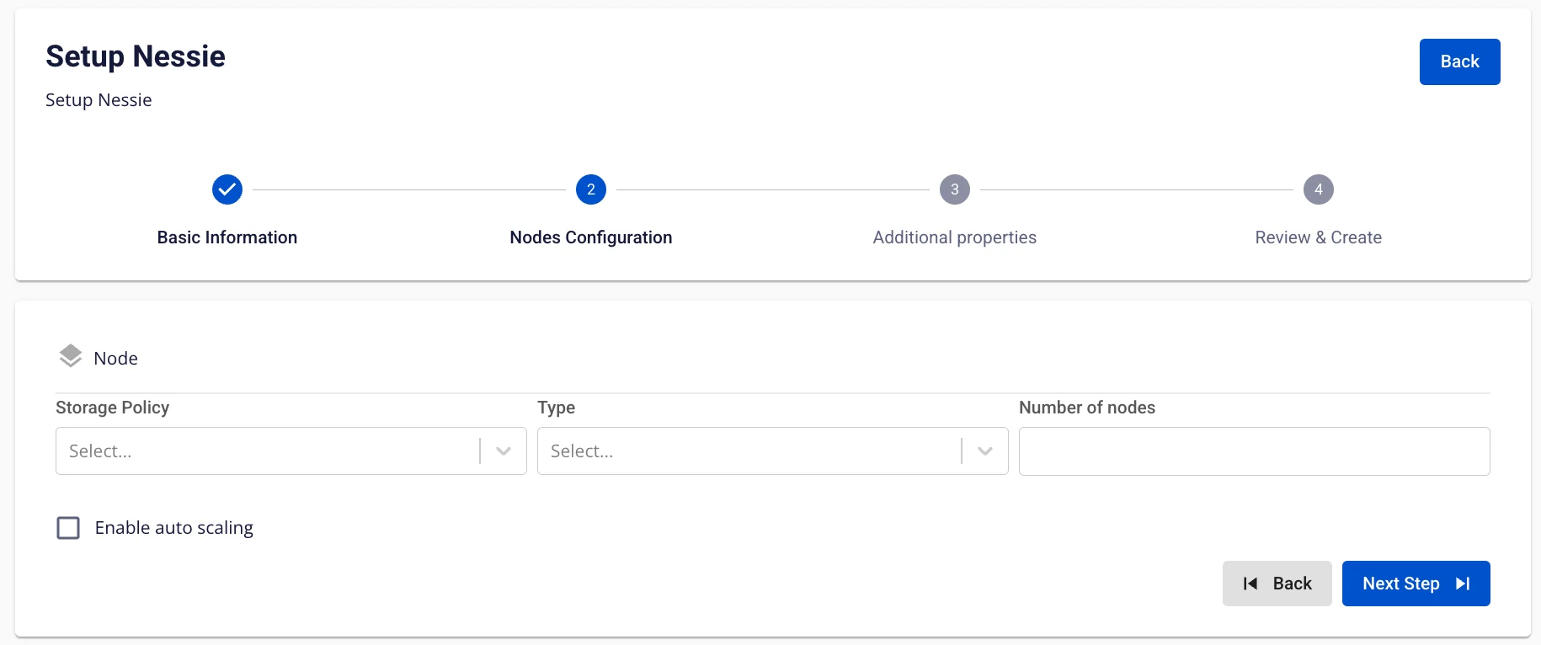The height and width of the screenshot is (645, 1541).
Task: Click the completed checkmark step icon
Action: 227,189
